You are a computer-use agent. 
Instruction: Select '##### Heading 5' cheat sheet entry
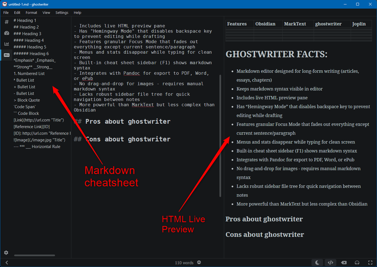30,47
